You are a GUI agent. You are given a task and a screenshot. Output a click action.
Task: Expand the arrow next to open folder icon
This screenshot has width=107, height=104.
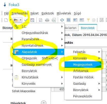point(21,20)
